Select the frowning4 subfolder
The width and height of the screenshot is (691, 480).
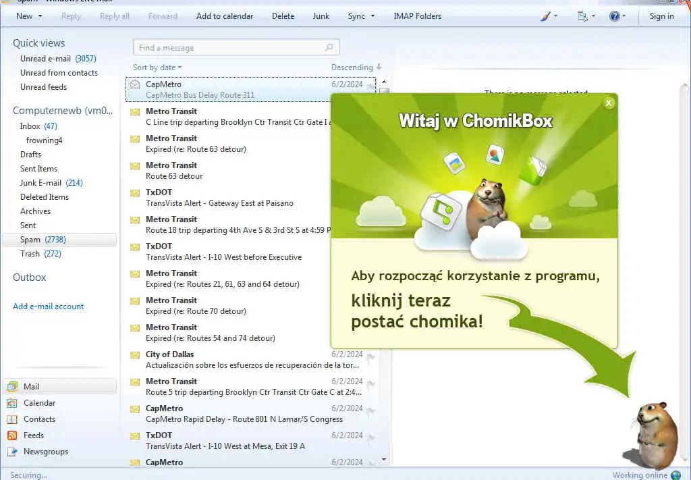coord(44,140)
